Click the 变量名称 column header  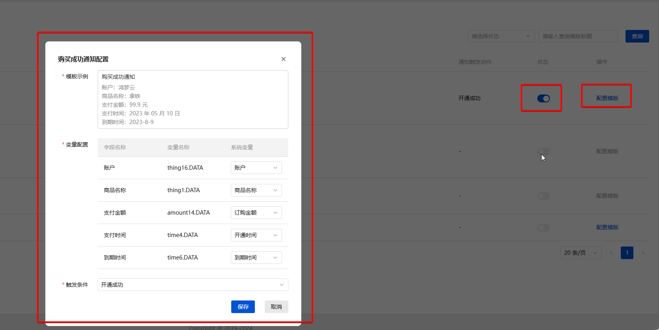click(178, 147)
